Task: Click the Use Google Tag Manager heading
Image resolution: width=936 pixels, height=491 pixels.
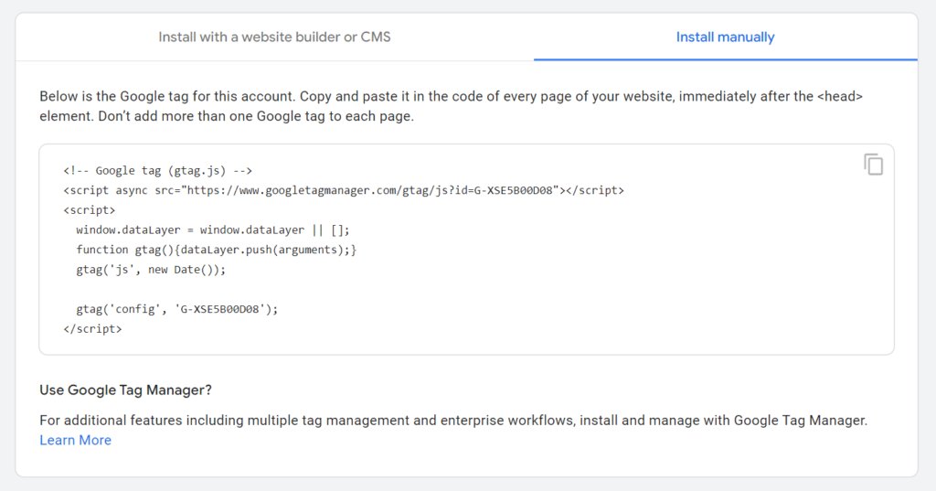Action: (x=125, y=390)
